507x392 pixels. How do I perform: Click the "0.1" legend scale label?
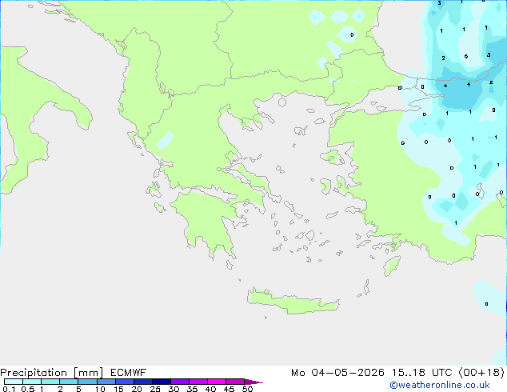[x=9, y=389]
